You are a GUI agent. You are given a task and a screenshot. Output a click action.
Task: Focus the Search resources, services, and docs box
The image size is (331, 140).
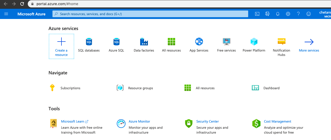point(150,14)
